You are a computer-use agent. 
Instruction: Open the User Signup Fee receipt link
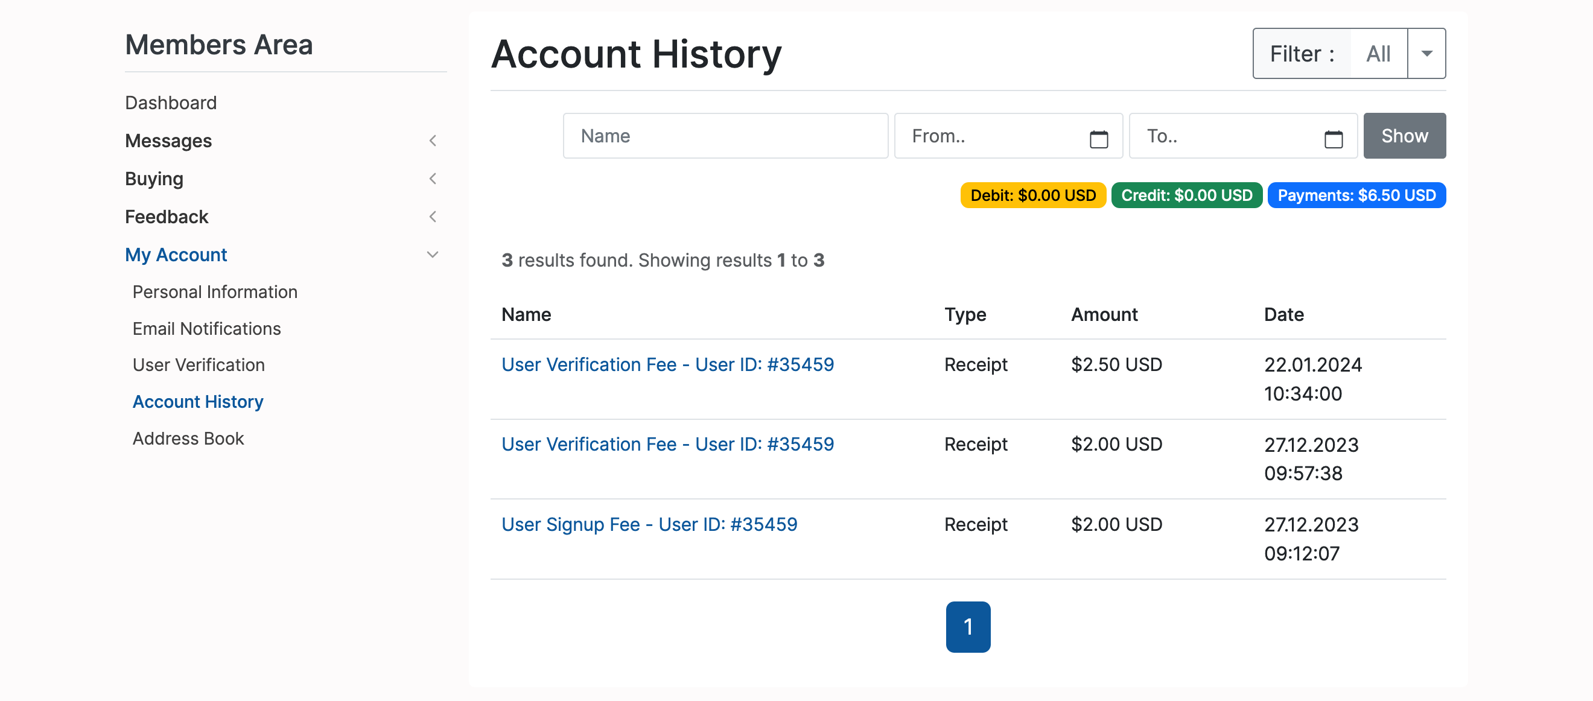649,524
